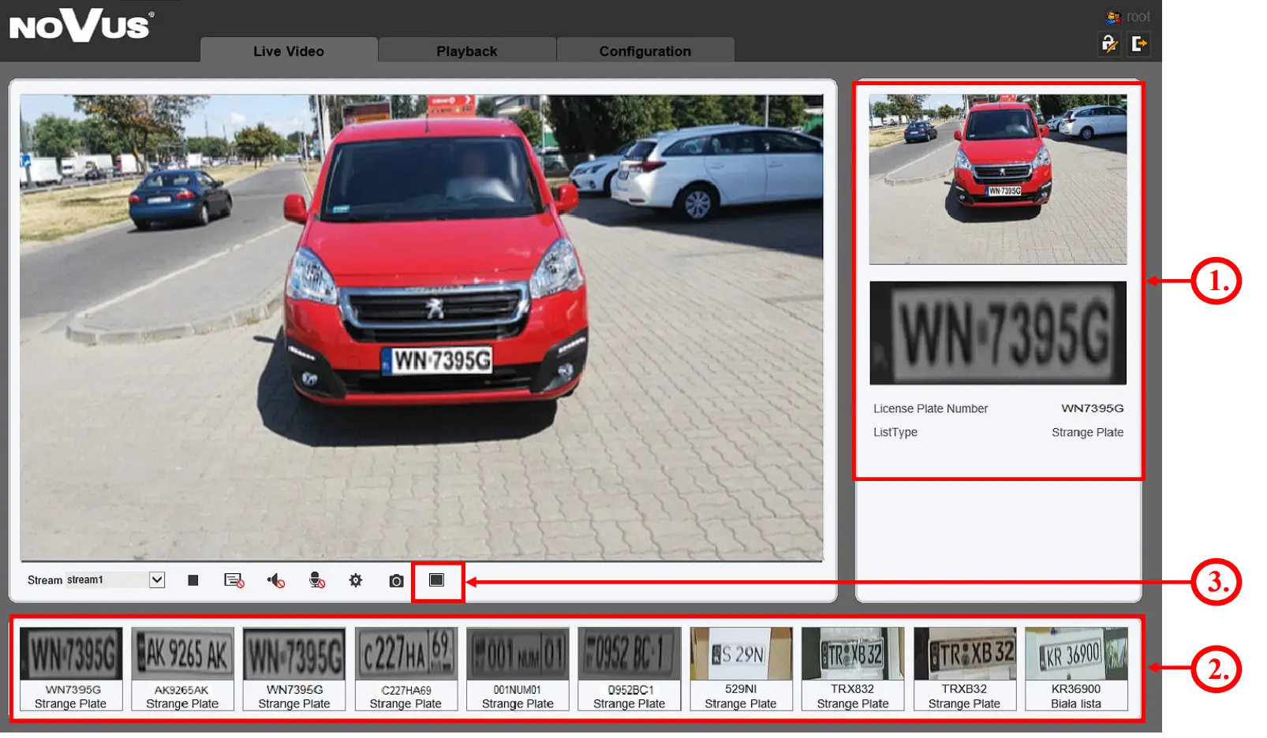The image size is (1267, 738).
Task: Switch to the Playback tab
Action: pyautogui.click(x=466, y=51)
